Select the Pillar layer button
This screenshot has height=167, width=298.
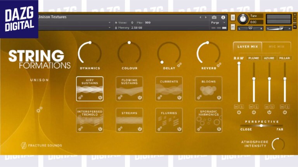[x=284, y=58]
